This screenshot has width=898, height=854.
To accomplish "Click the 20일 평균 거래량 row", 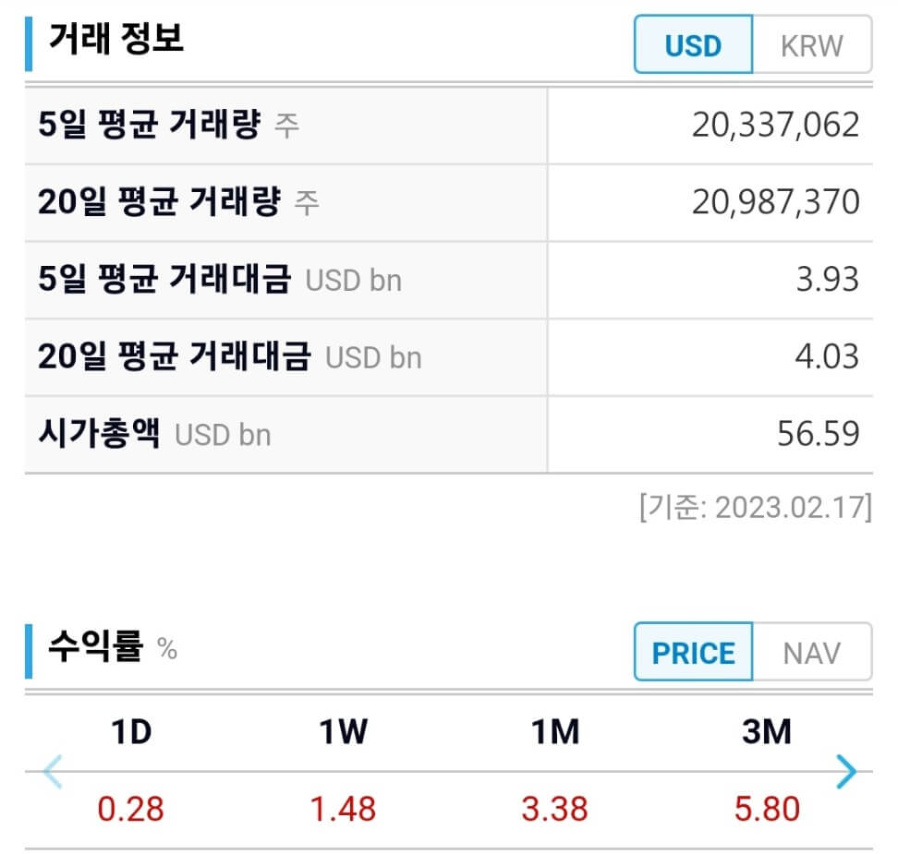I will [x=277, y=201].
